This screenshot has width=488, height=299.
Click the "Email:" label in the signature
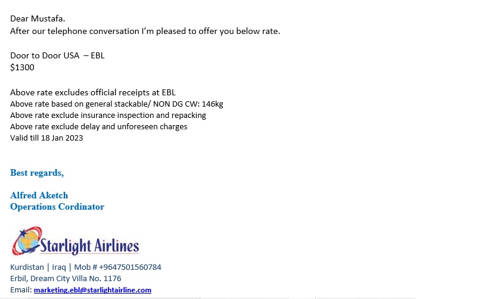pos(21,290)
